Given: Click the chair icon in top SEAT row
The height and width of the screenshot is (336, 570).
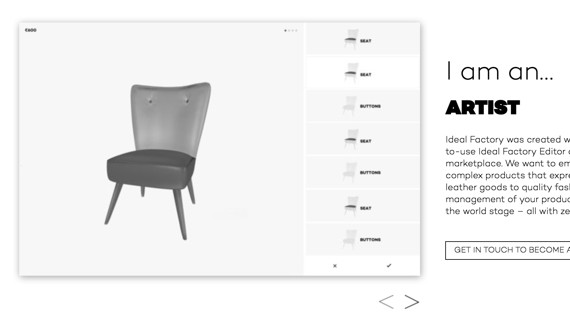Looking at the screenshot, I should coord(351,39).
